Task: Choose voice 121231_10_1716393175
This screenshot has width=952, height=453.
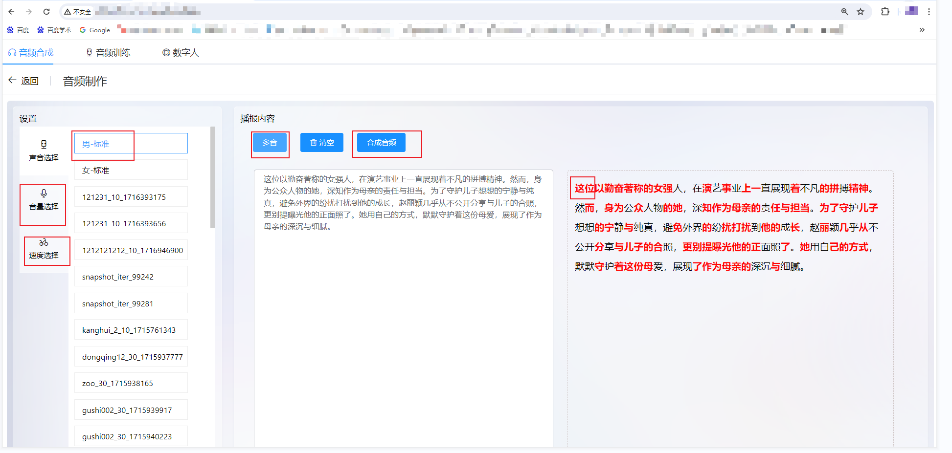Action: (131, 197)
